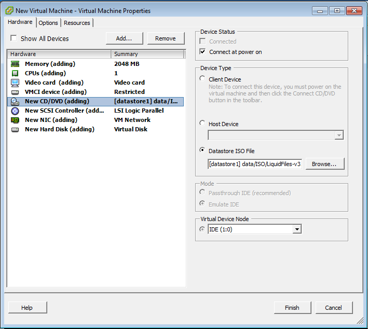Uncheck Connect at power on
Screen dimensions: 368x329
coord(202,51)
